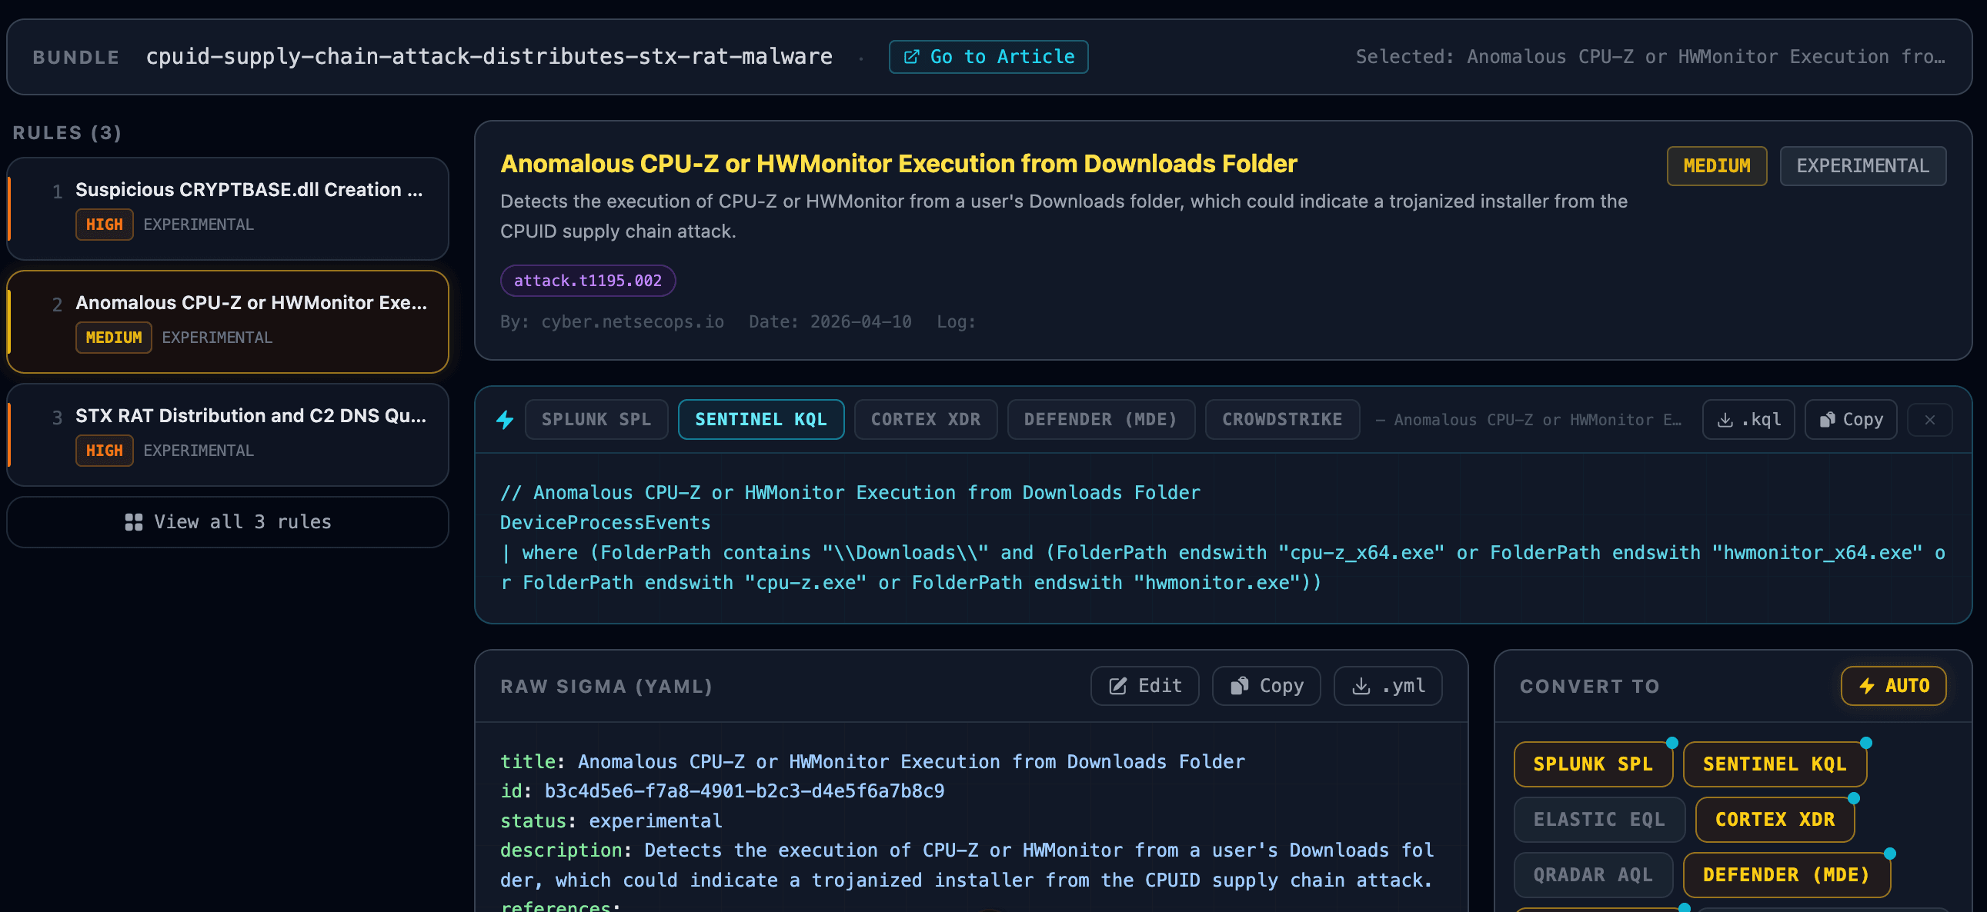Toggle Elastic EQL conversion target
The height and width of the screenshot is (912, 1987).
[x=1599, y=820]
